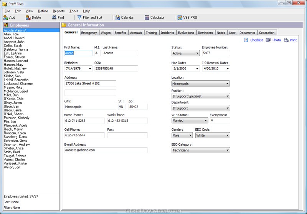This screenshot has height=214, width=307.
Task: Open the Edit menu
Action: point(18,11)
